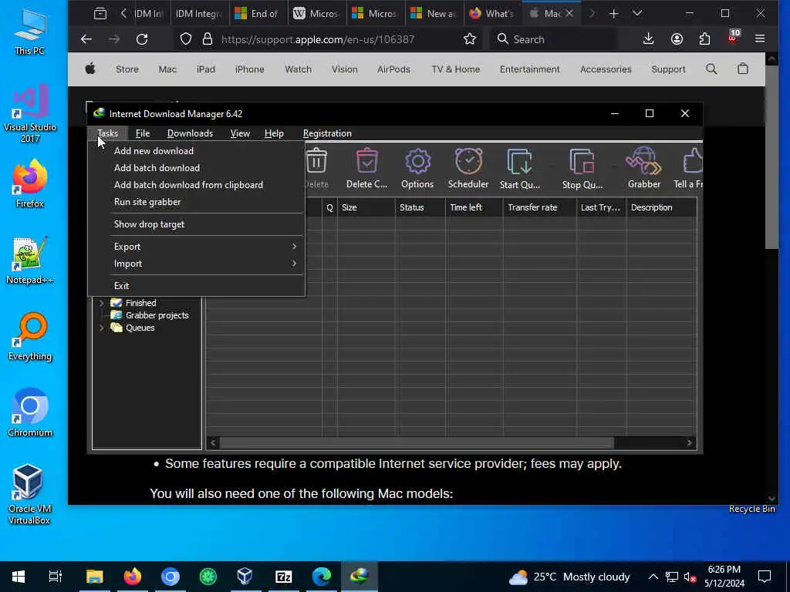The height and width of the screenshot is (592, 790).
Task: Open the Registration menu
Action: click(x=327, y=133)
